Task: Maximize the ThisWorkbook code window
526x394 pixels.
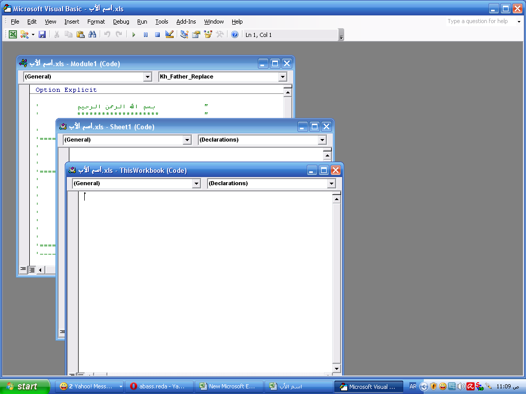Action: [324, 170]
